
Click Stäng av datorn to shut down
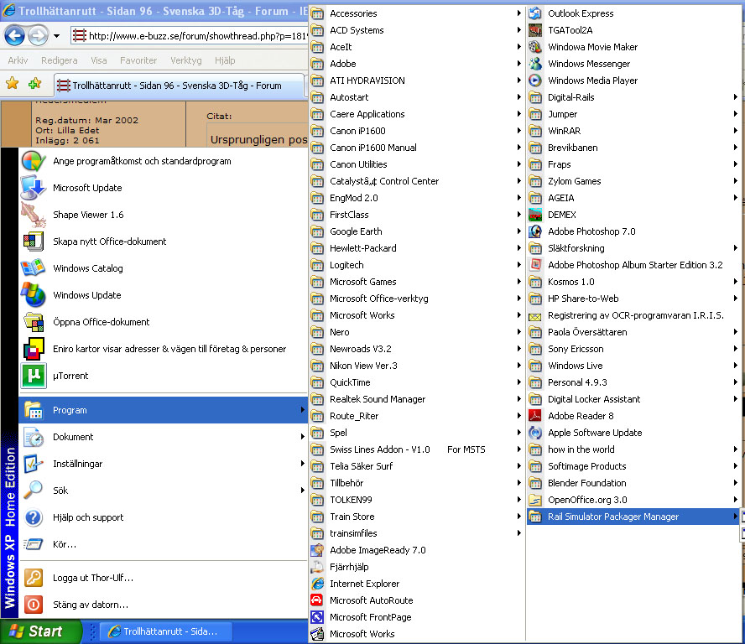(x=90, y=605)
